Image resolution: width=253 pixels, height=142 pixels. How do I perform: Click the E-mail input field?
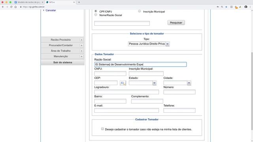point(126,110)
